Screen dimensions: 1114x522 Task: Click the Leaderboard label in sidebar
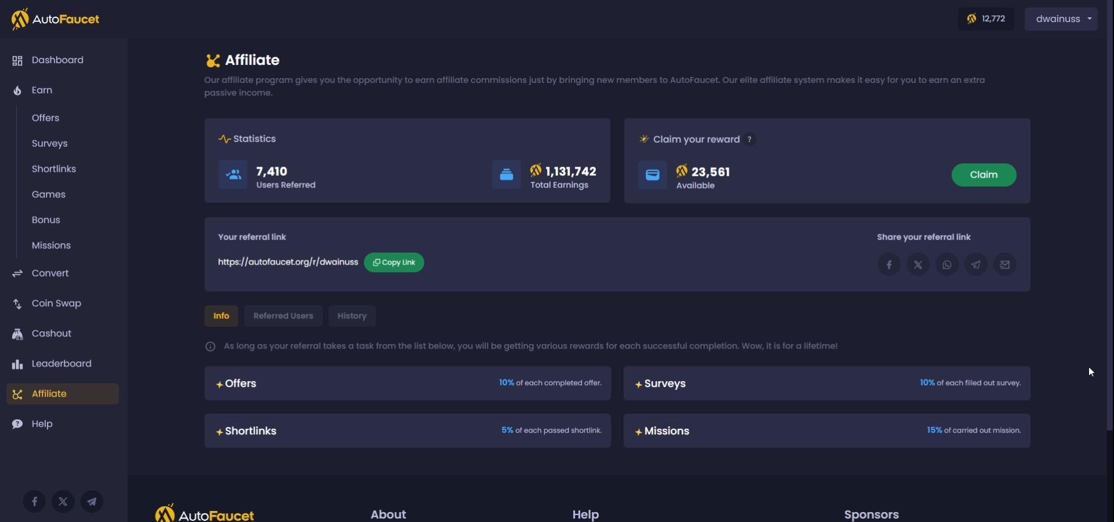(x=62, y=364)
